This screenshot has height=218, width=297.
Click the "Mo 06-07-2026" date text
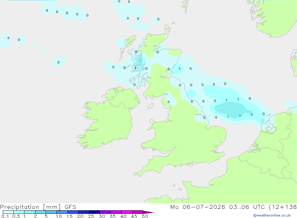click(198, 207)
